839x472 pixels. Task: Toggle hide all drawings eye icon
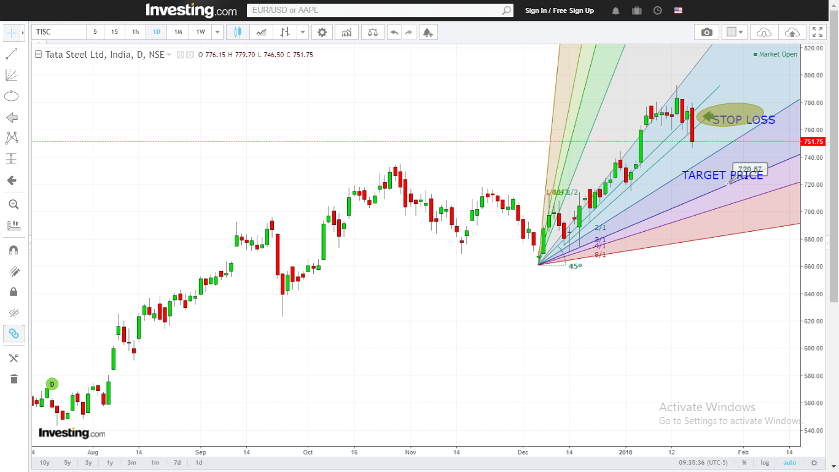click(x=14, y=313)
